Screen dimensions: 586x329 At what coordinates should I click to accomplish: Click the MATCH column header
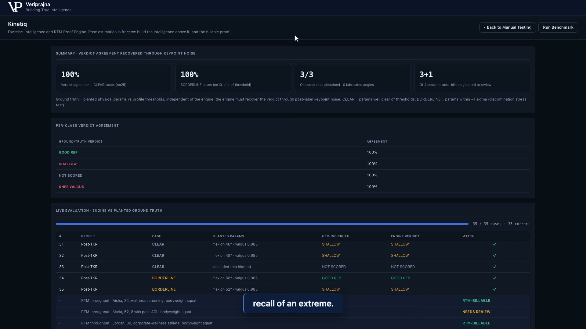click(468, 236)
